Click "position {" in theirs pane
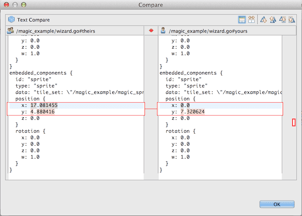This screenshot has height=216, width=302. coord(30,99)
